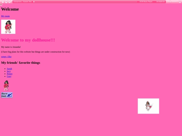This screenshot has width=182, height=136.
Task: Open lucy's favorite things page
Action: coord(9,71)
